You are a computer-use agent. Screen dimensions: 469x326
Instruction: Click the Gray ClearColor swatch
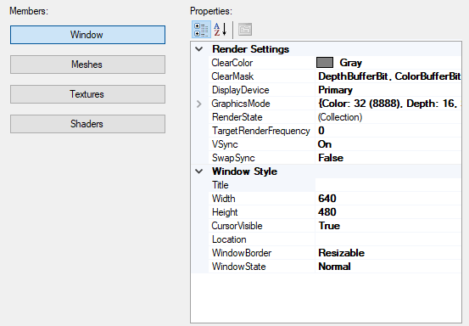pyautogui.click(x=325, y=63)
